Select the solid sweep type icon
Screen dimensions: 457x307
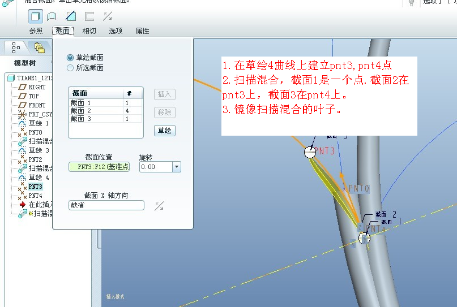36,16
